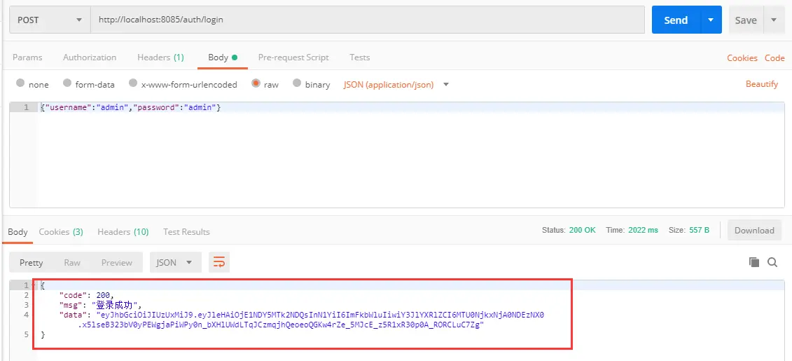This screenshot has width=792, height=361.
Task: Click the 557 B size value
Action: (x=699, y=230)
